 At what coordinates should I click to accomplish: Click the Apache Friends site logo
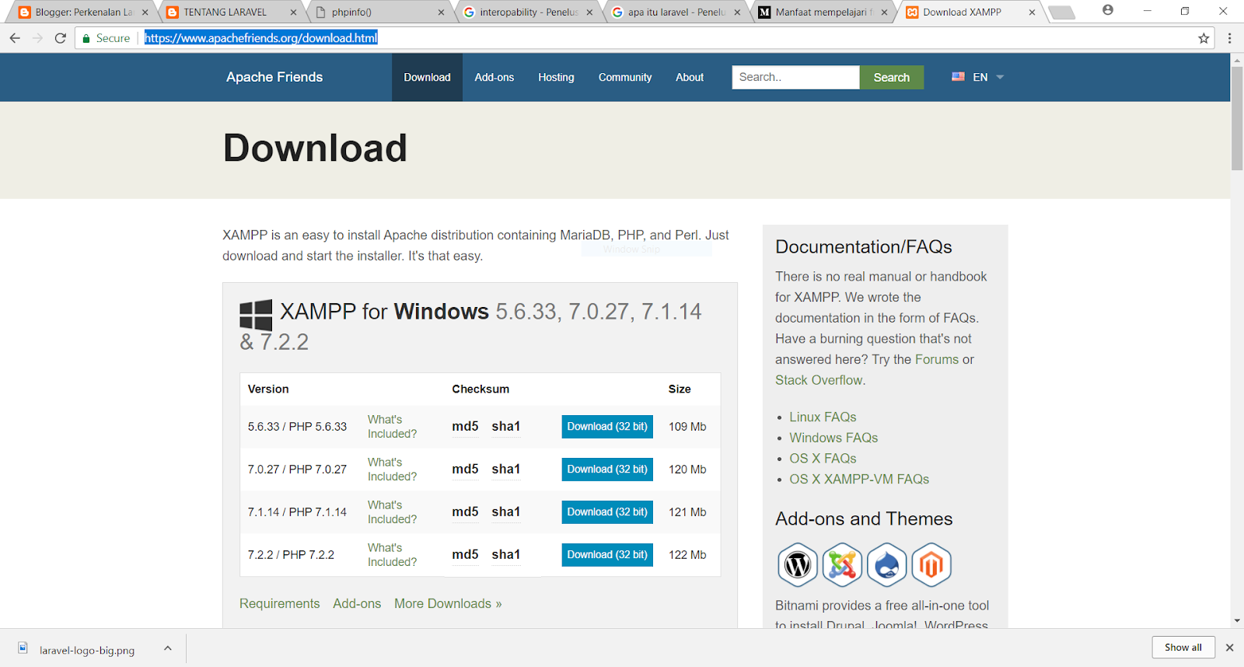click(x=274, y=77)
